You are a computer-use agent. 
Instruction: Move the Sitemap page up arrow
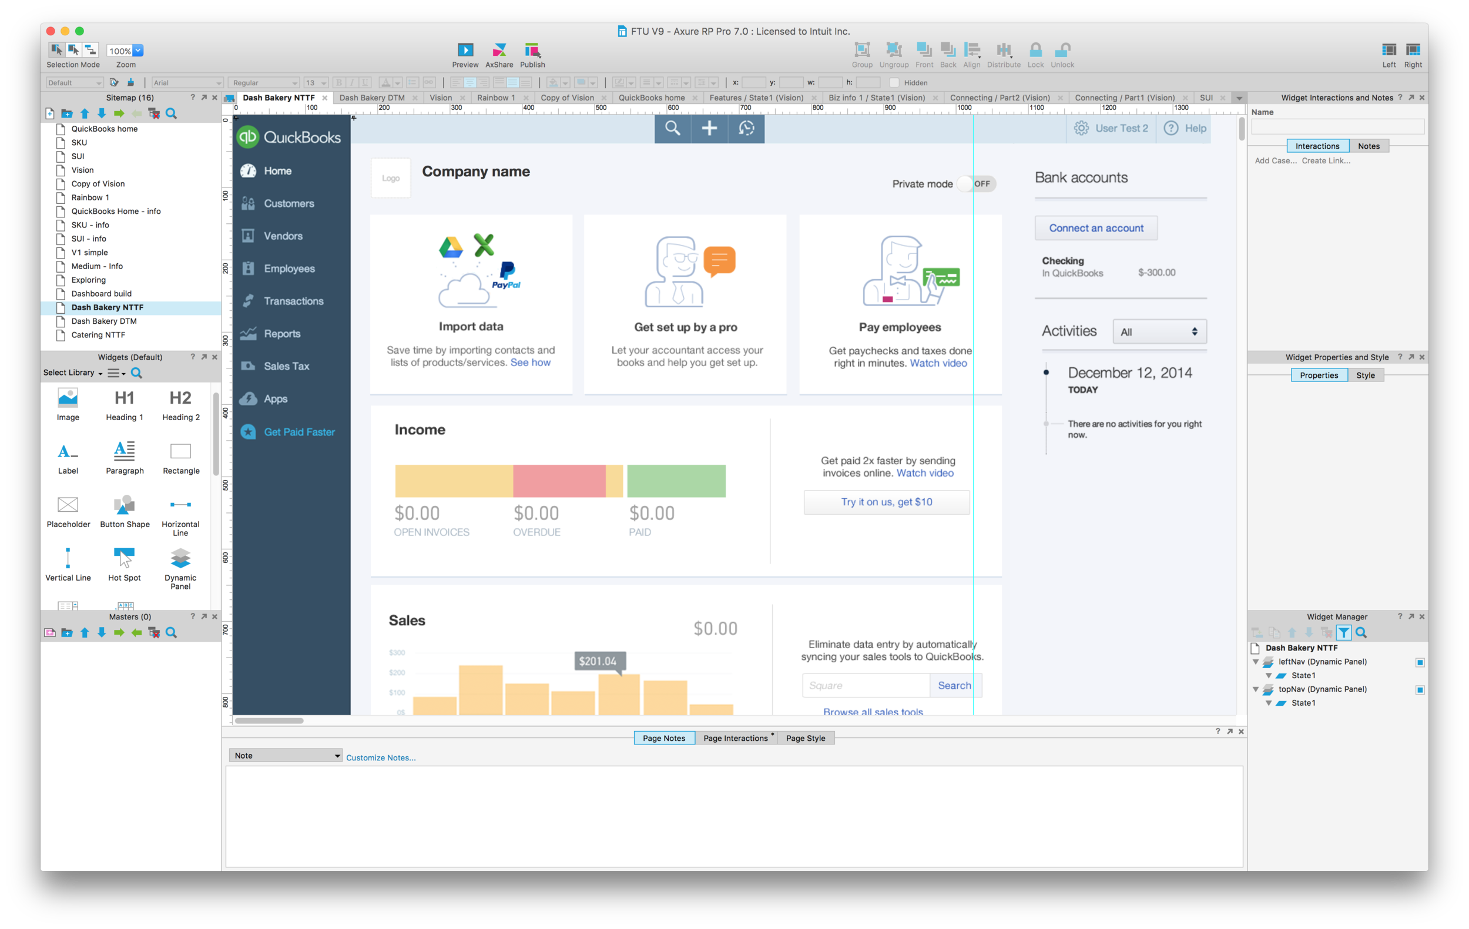pos(85,113)
